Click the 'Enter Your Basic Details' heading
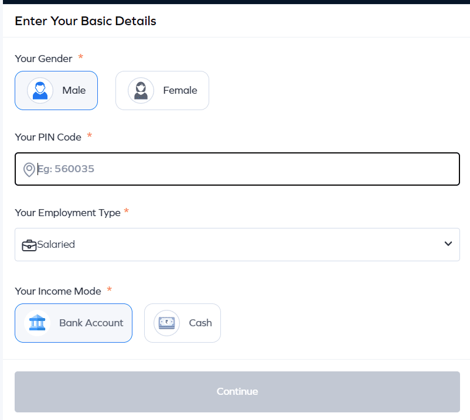The height and width of the screenshot is (420, 470). coord(86,21)
